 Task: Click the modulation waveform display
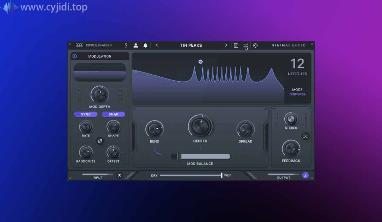point(100,72)
